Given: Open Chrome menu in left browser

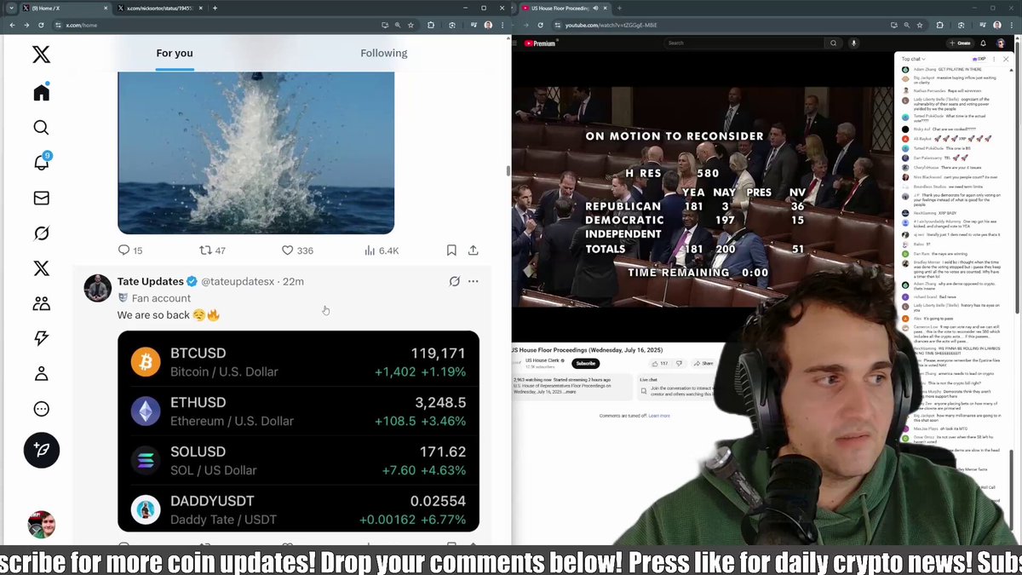Looking at the screenshot, I should pos(502,25).
